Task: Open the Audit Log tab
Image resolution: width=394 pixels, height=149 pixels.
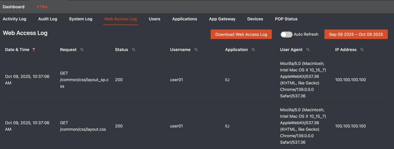Action: click(x=48, y=19)
